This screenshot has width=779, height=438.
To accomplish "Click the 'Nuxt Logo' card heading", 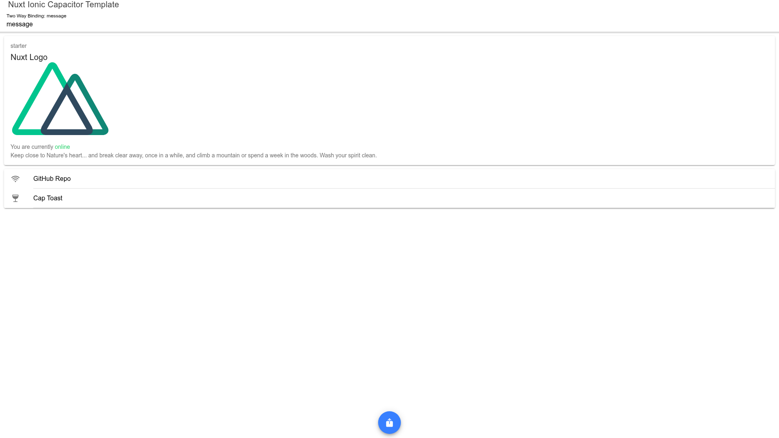I will point(29,57).
